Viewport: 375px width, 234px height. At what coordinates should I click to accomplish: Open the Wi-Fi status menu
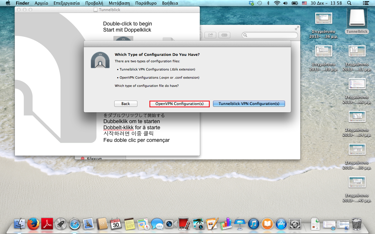[277, 3]
